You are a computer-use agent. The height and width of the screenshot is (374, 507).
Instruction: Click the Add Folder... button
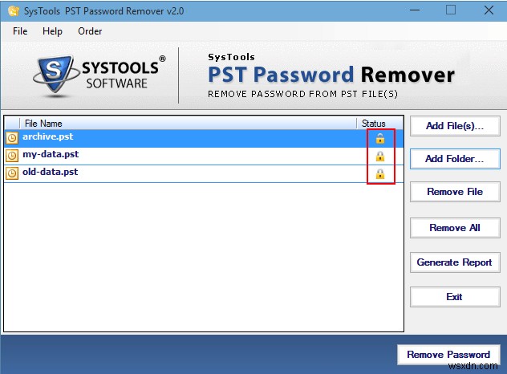(x=455, y=159)
